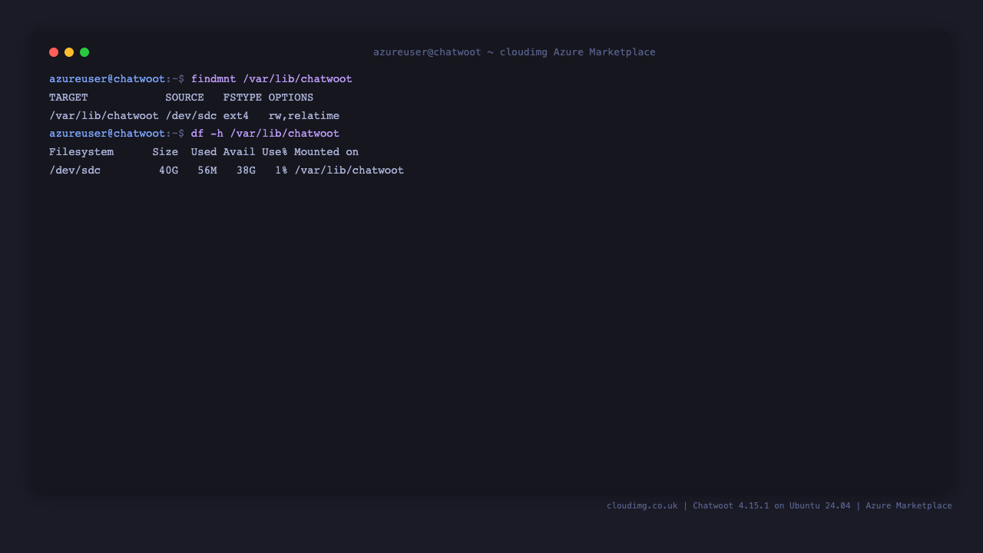This screenshot has height=553, width=983.
Task: Click the SOURCE column header
Action: [184, 98]
